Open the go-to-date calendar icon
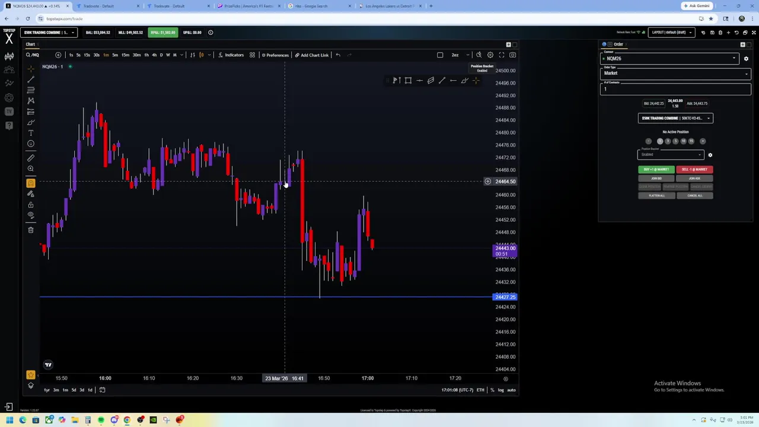This screenshot has height=427, width=759. coord(102,390)
